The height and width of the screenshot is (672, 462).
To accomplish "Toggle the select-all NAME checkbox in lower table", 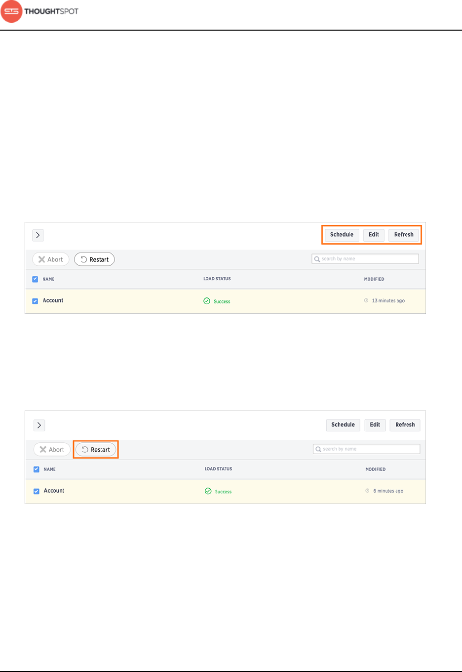I will pos(37,469).
